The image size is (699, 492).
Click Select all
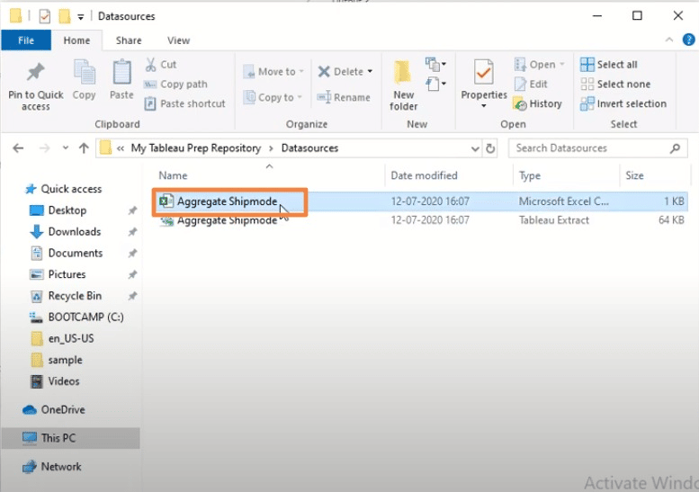pyautogui.click(x=609, y=65)
